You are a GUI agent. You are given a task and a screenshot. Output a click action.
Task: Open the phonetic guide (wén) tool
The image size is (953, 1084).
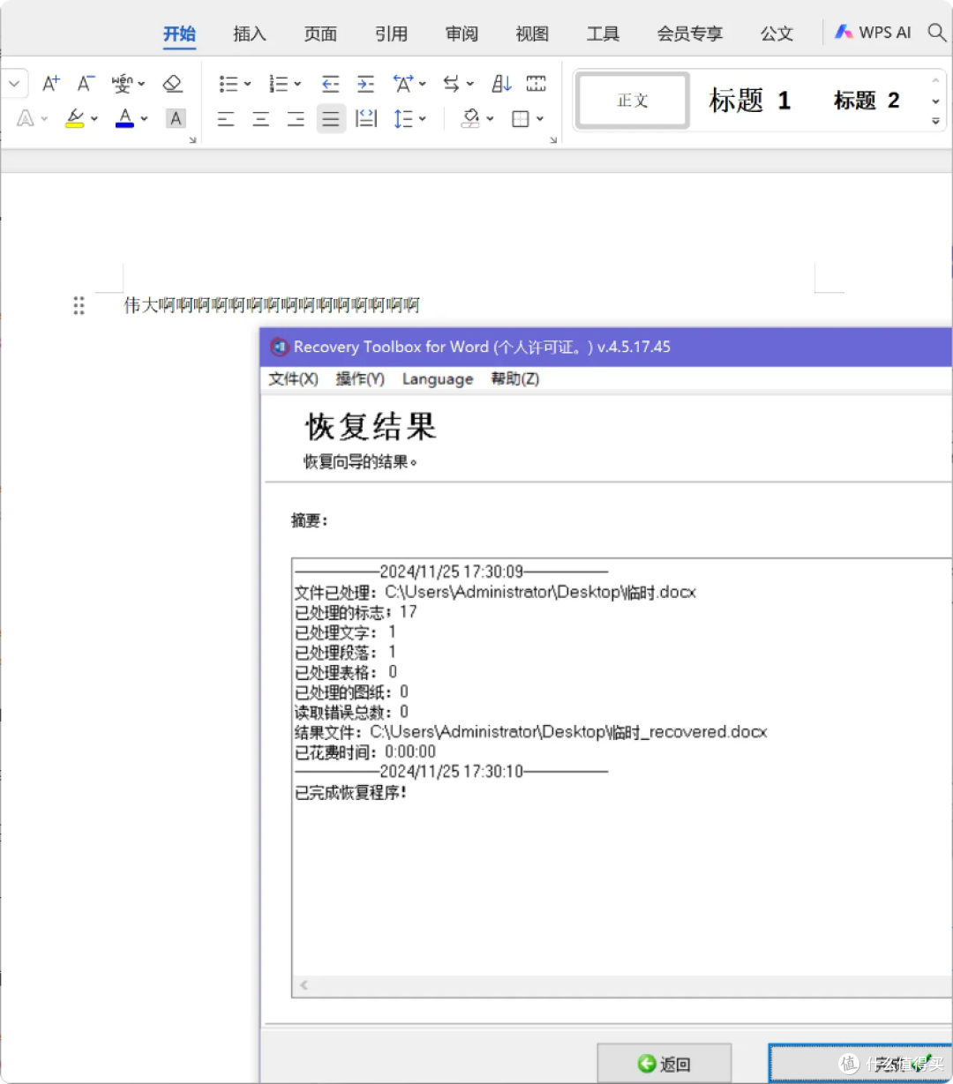pos(122,84)
